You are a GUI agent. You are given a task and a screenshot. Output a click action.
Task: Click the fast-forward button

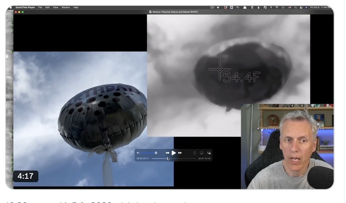180,153
